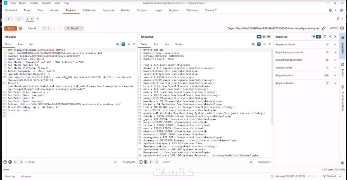Image resolution: width=347 pixels, height=180 pixels.
Task: Switch to Repeater tab 1
Action: (8, 19)
